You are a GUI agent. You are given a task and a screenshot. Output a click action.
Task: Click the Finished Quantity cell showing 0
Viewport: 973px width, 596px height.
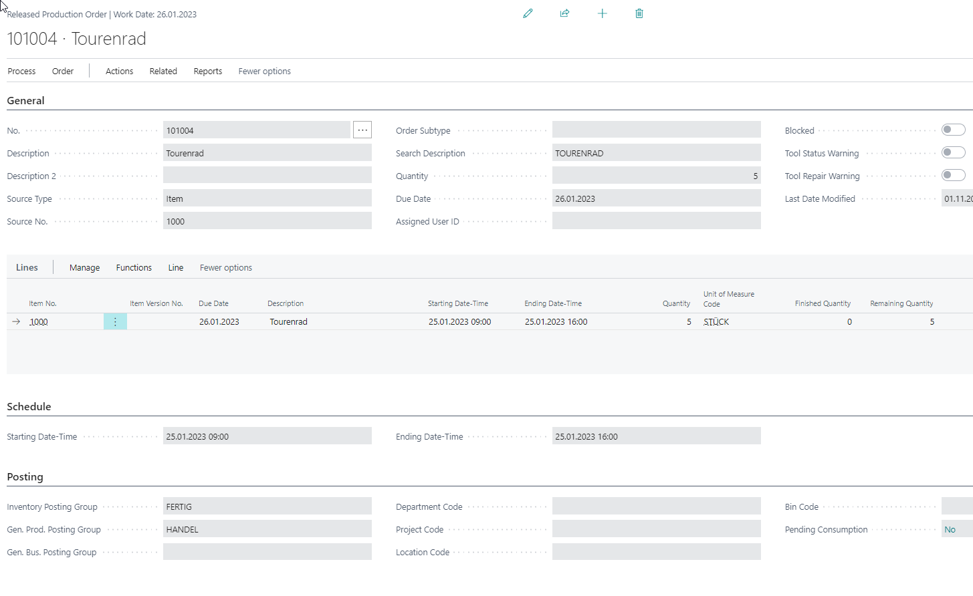coord(849,321)
